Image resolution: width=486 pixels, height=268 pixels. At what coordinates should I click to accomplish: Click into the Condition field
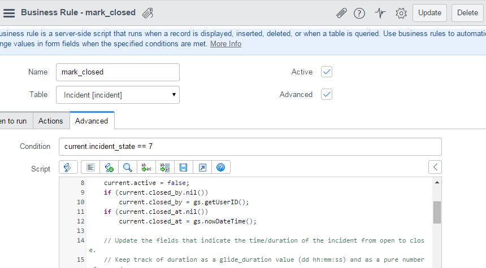[250, 147]
